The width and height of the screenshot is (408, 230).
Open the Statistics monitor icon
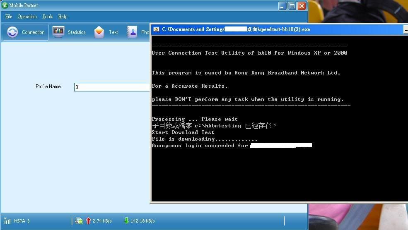click(x=58, y=32)
